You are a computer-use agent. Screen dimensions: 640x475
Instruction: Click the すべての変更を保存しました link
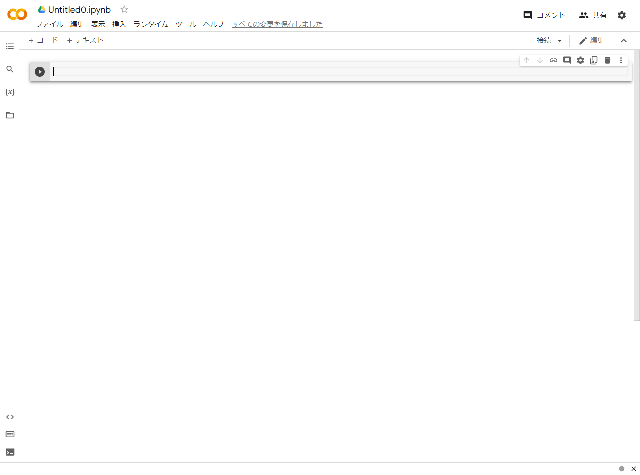coord(277,24)
